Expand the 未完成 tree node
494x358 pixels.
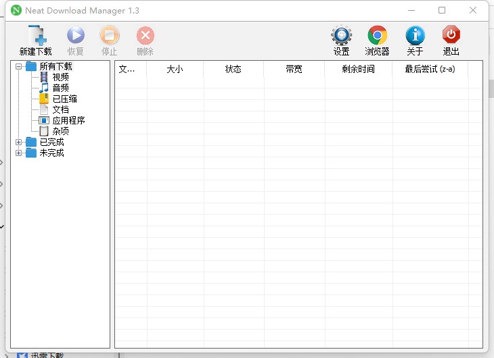pos(18,153)
